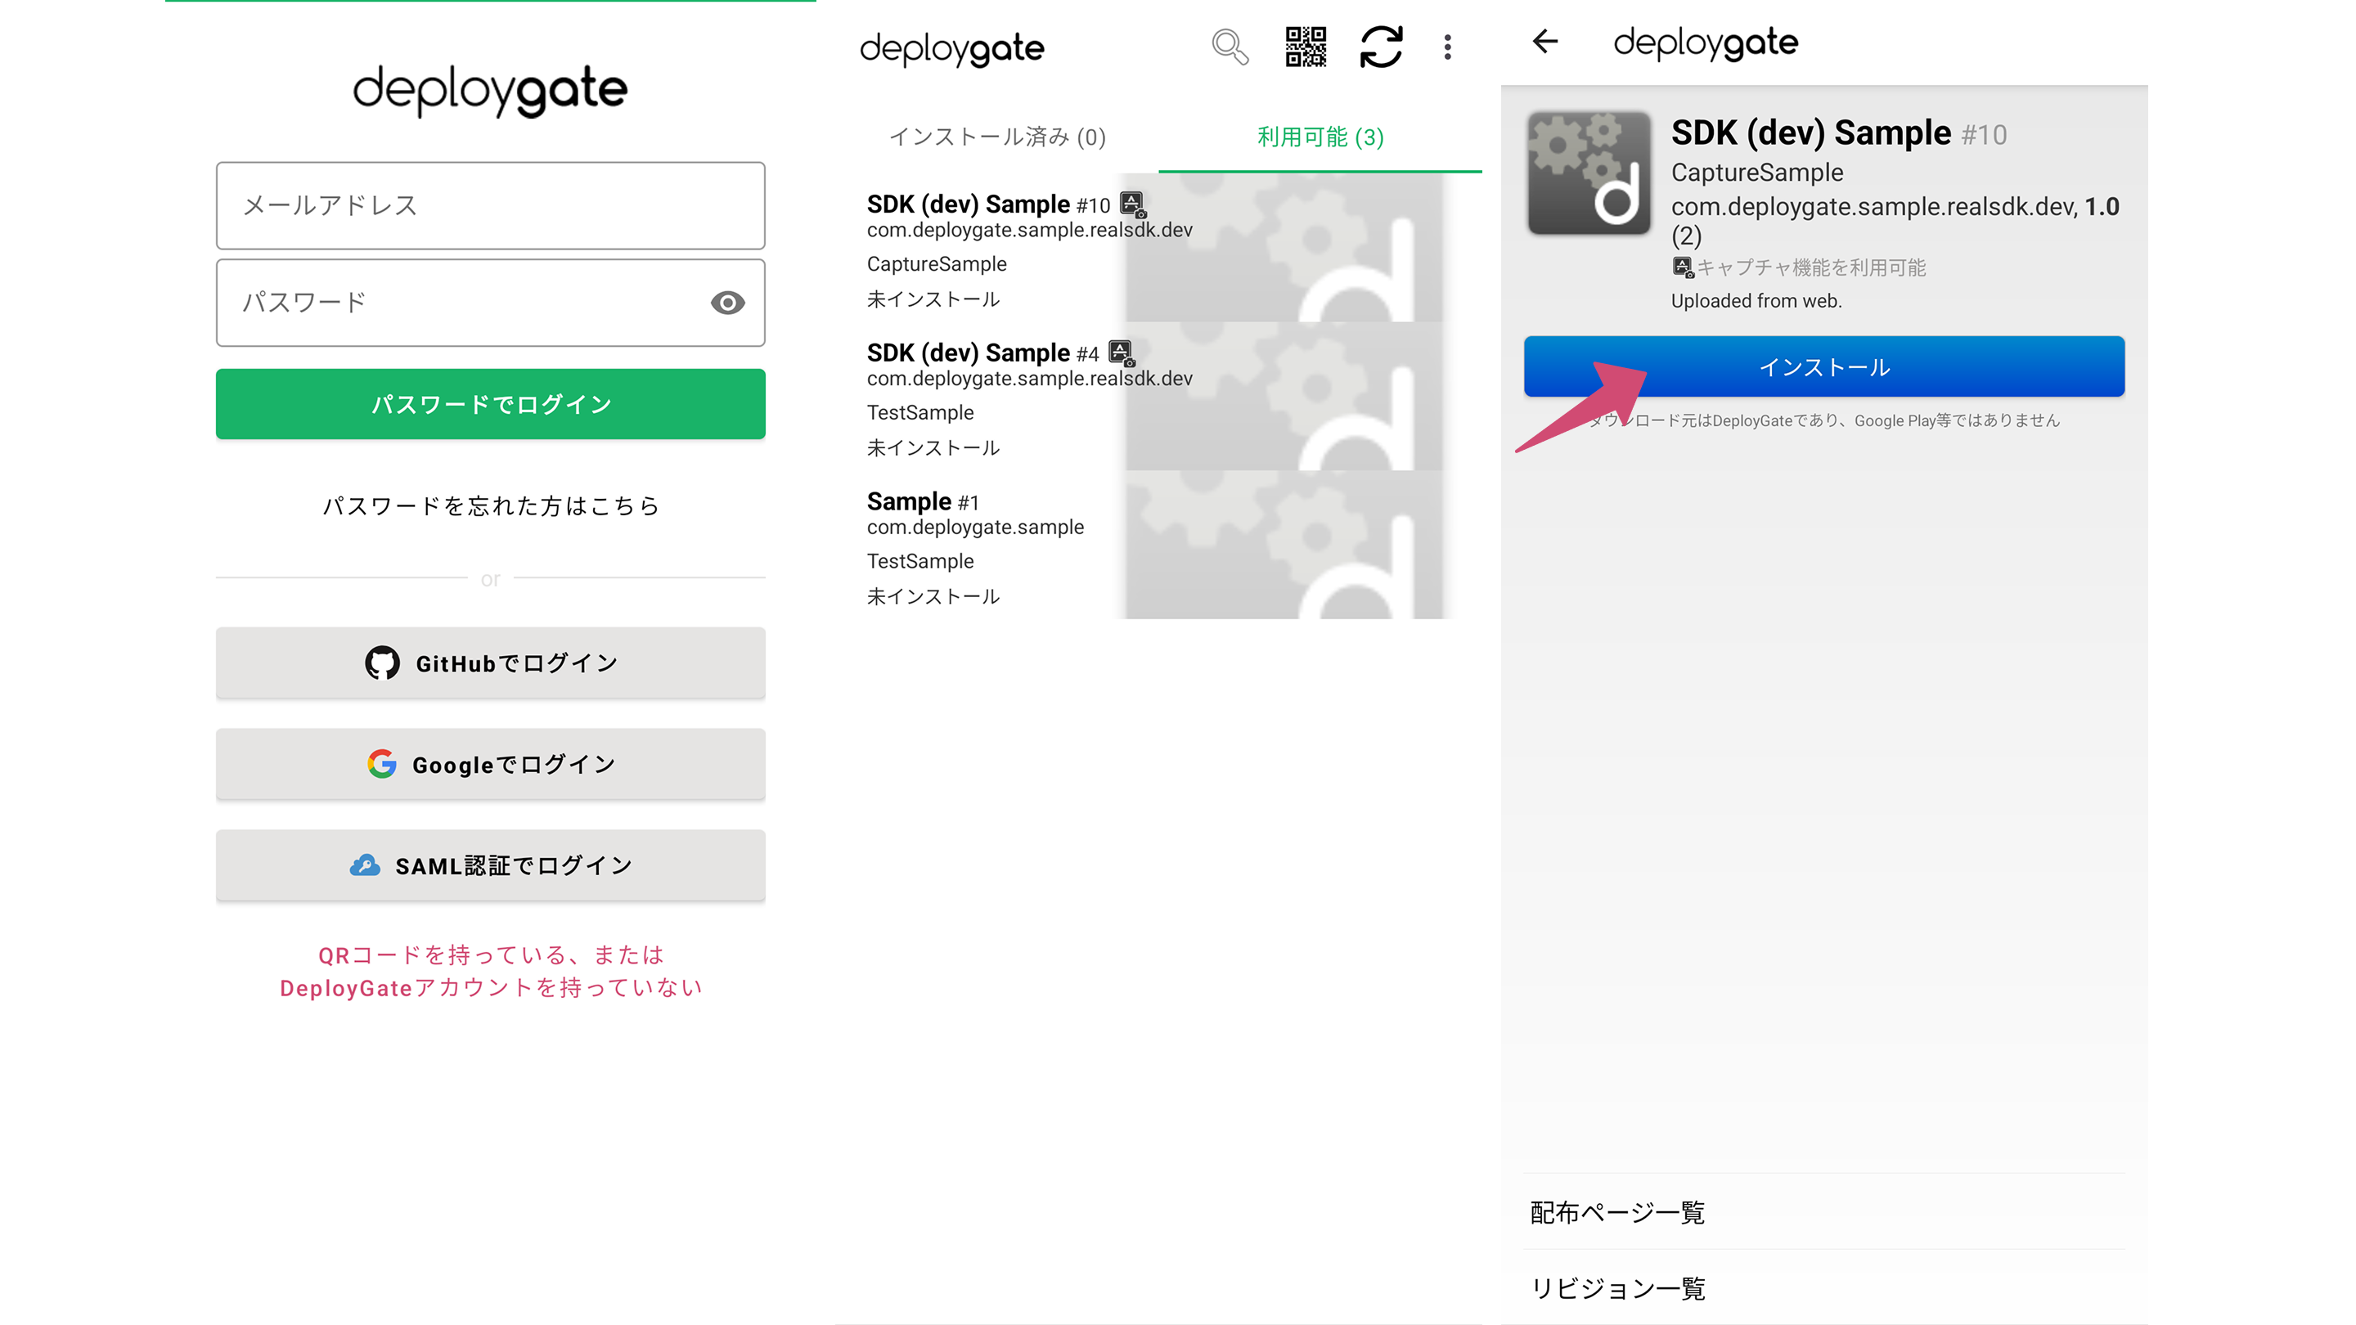The image size is (2356, 1325).
Task: Click the capture badge next to SDK Sample #4
Action: tap(1122, 352)
